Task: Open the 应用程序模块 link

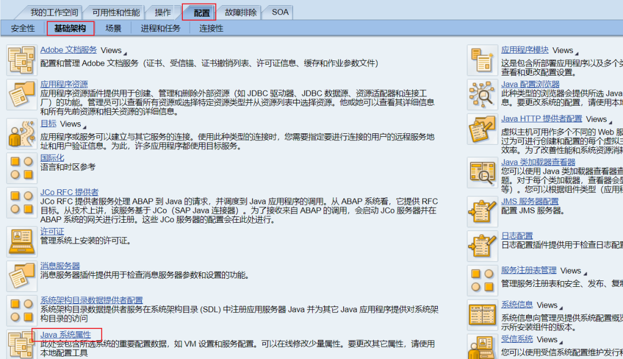Action: [524, 50]
